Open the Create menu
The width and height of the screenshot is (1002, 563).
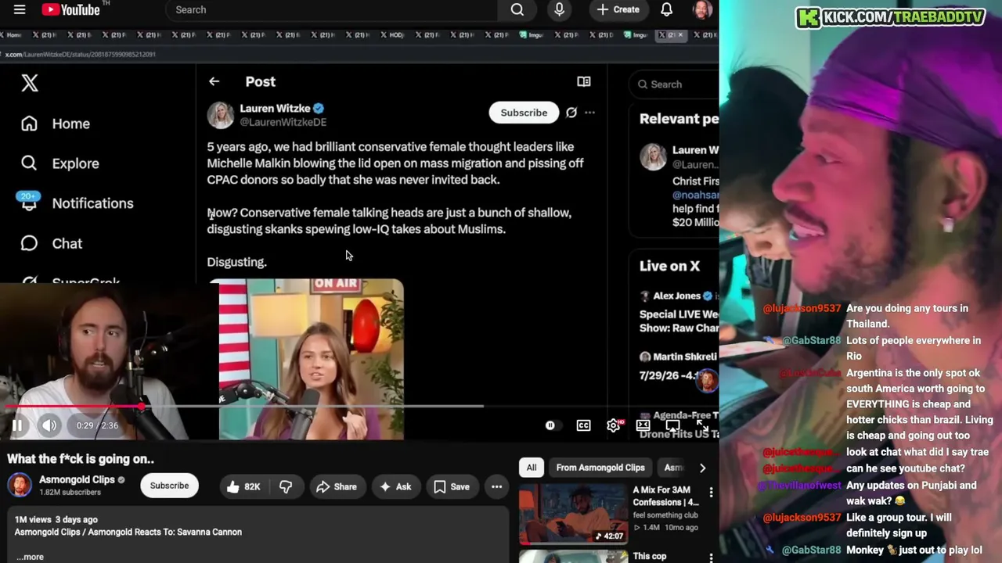pos(618,9)
